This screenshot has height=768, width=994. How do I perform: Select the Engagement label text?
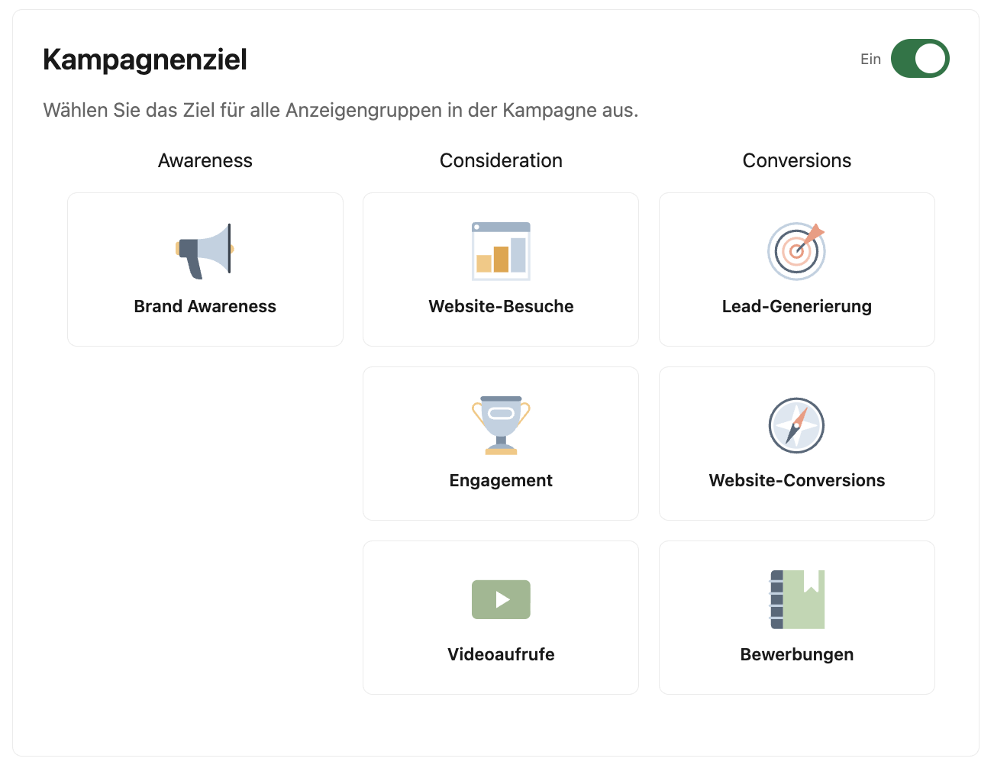(x=501, y=480)
